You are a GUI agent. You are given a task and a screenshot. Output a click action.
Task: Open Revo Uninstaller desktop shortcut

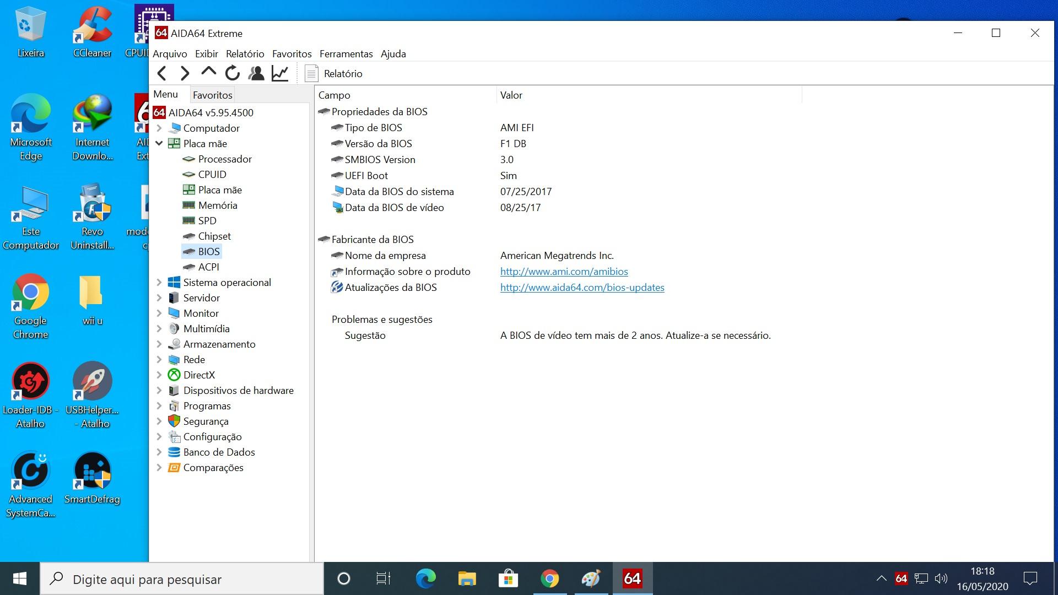click(92, 217)
